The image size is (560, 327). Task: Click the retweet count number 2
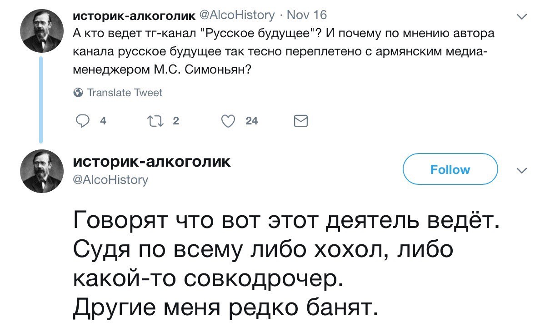pyautogui.click(x=176, y=121)
